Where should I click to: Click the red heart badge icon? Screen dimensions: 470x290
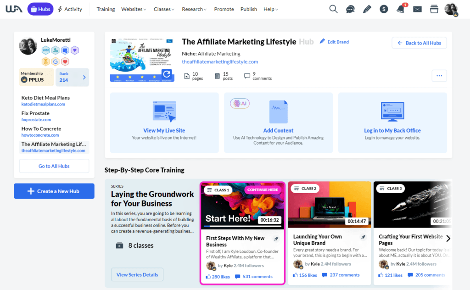pyautogui.click(x=65, y=61)
